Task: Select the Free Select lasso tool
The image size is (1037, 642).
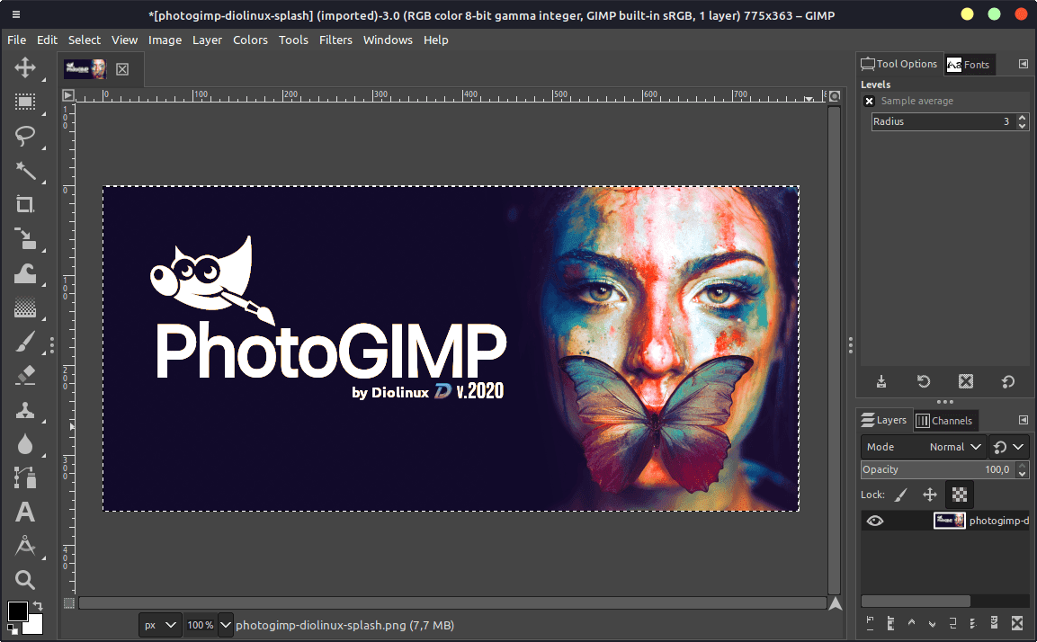Action: (x=25, y=136)
